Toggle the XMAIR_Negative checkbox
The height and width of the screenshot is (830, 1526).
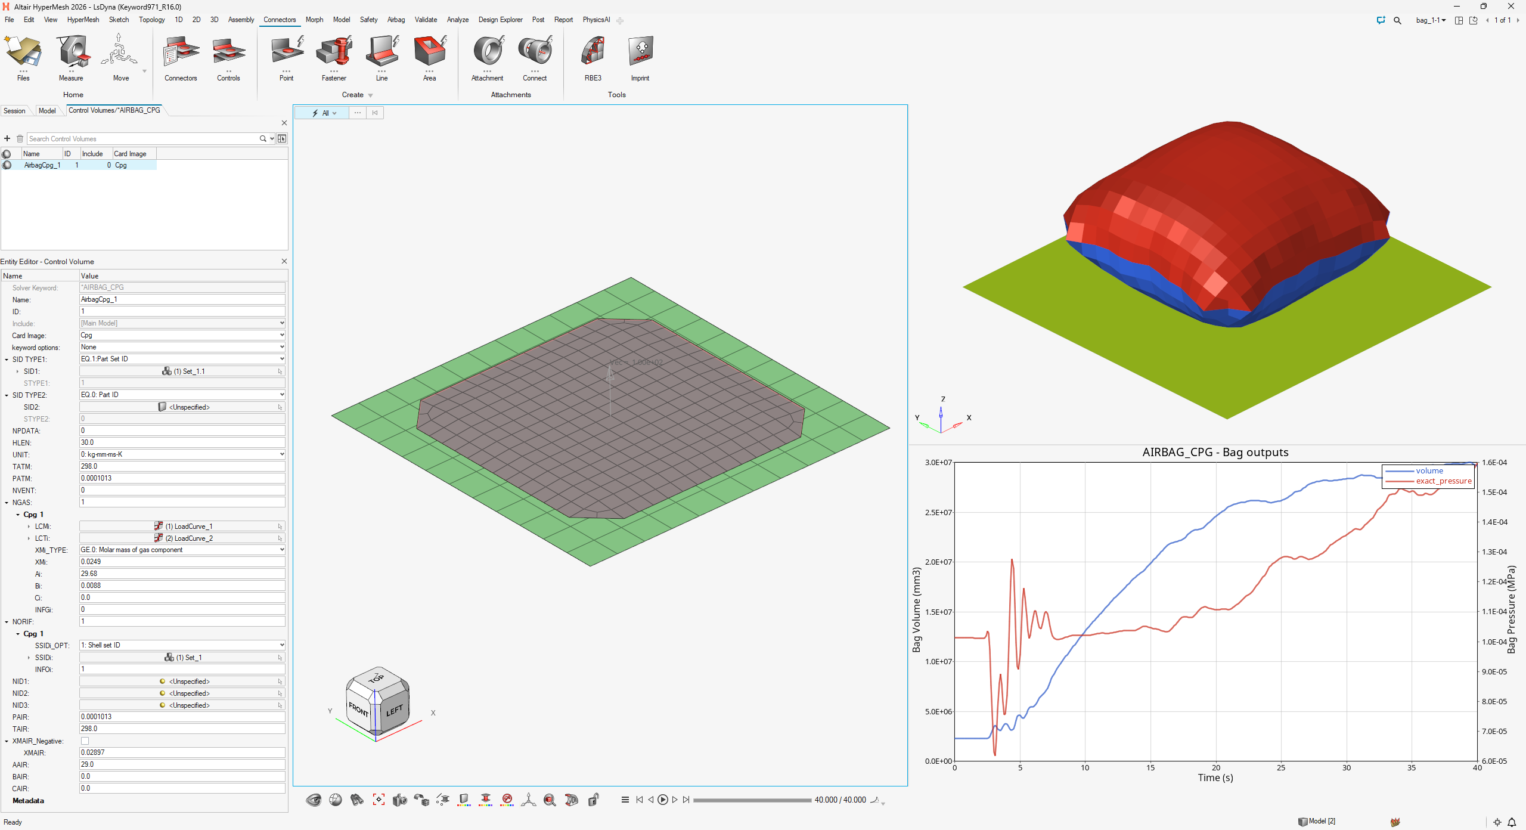85,741
